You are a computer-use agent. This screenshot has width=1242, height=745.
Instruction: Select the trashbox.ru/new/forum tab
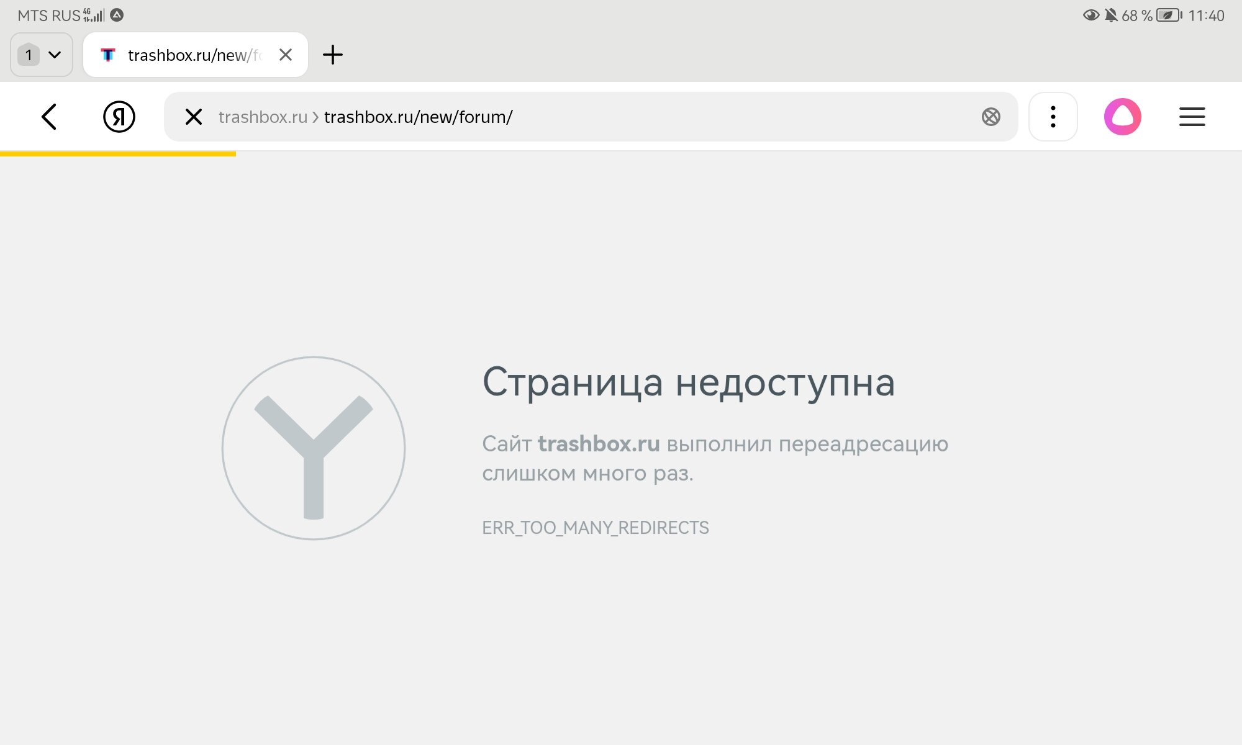point(194,55)
